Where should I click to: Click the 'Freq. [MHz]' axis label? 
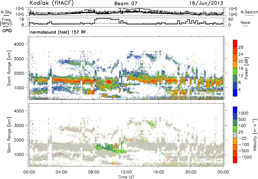(6, 22)
